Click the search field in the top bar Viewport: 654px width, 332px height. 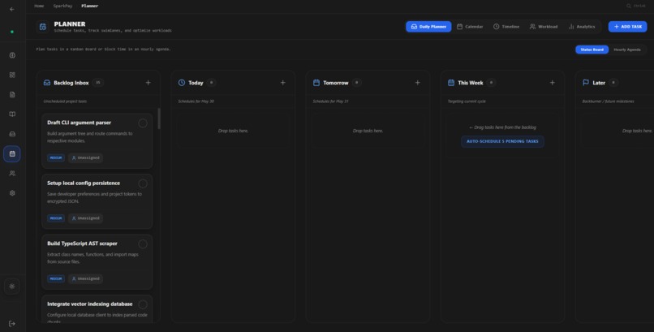(636, 6)
